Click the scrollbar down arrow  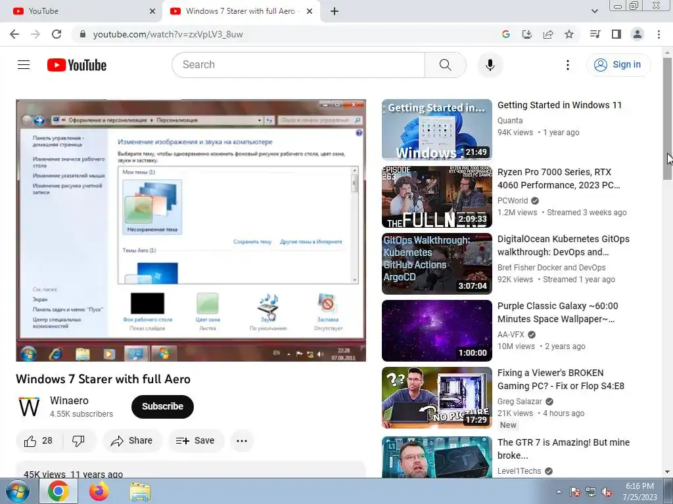coord(668,472)
